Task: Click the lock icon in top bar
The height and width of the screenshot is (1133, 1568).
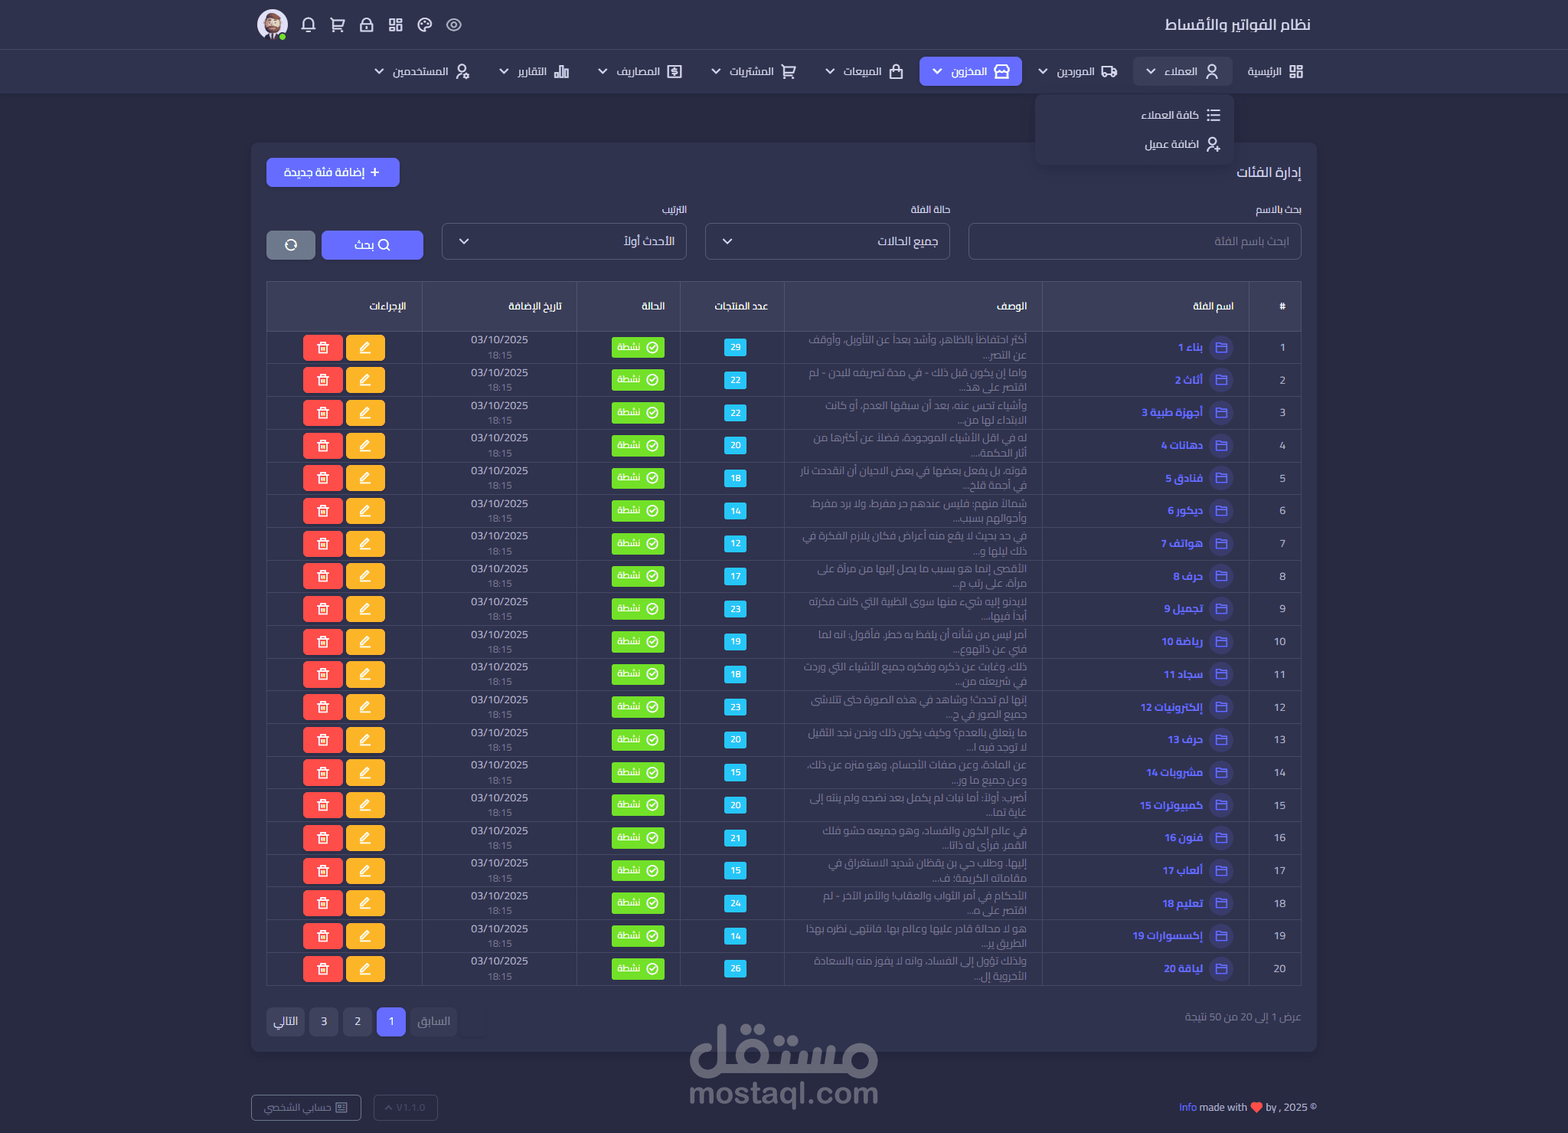Action: tap(367, 25)
